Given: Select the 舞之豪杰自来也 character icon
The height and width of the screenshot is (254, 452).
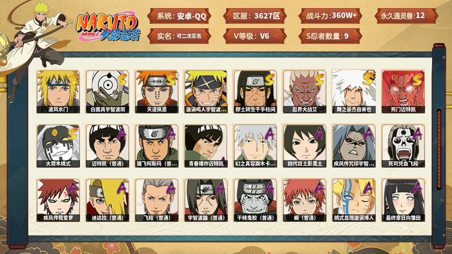Looking at the screenshot, I should tap(354, 92).
